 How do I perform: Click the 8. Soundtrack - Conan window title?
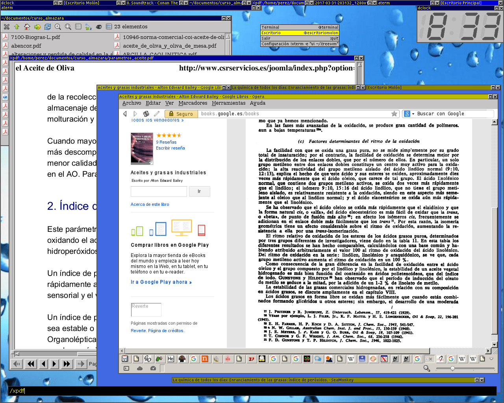[x=152, y=3]
